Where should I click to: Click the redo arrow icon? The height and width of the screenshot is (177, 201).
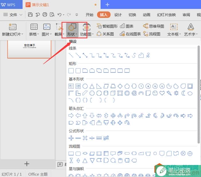coord(69,15)
